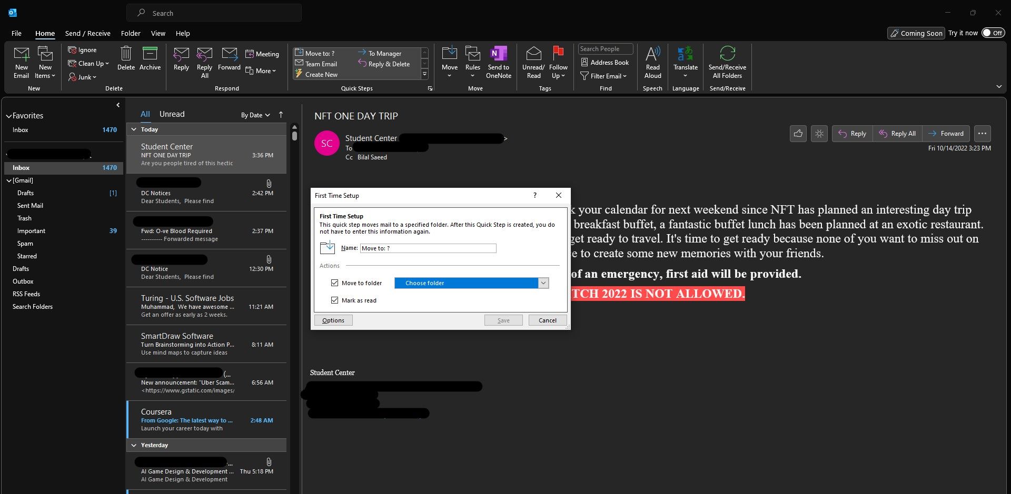Open the Address Book
The height and width of the screenshot is (494, 1011).
pyautogui.click(x=605, y=62)
